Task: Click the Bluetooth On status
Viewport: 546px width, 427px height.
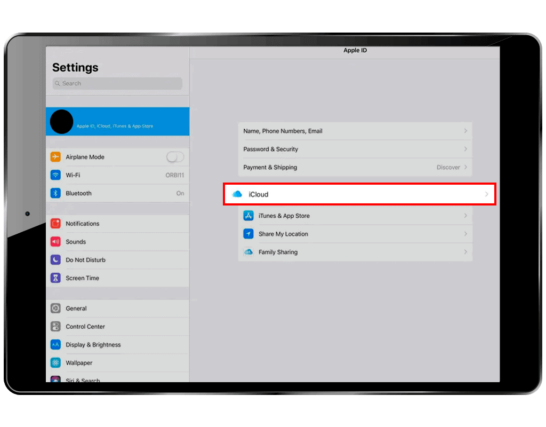Action: pos(180,193)
